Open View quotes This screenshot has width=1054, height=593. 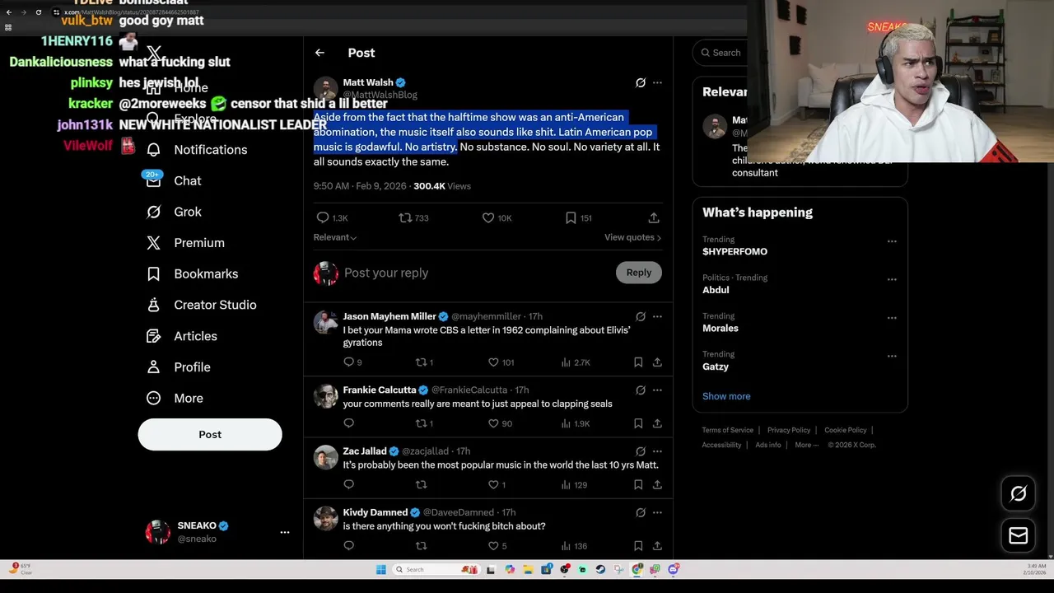click(632, 237)
